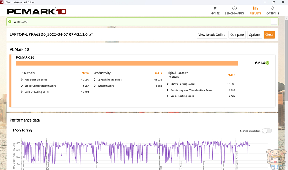Viewport: 288px width, 170px height.
Task: Click the Web Browsing value 10 182
Action: tap(85, 92)
